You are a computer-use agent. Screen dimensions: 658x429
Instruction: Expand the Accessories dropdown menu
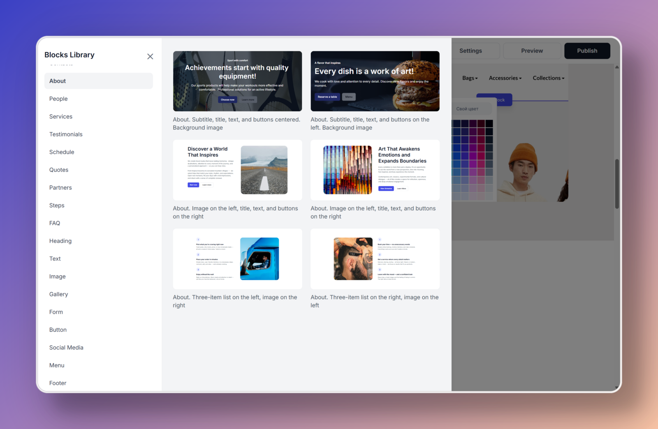click(505, 78)
